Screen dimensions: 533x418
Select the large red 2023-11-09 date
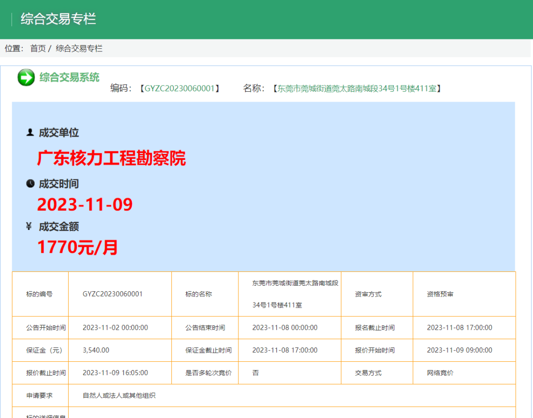(85, 204)
